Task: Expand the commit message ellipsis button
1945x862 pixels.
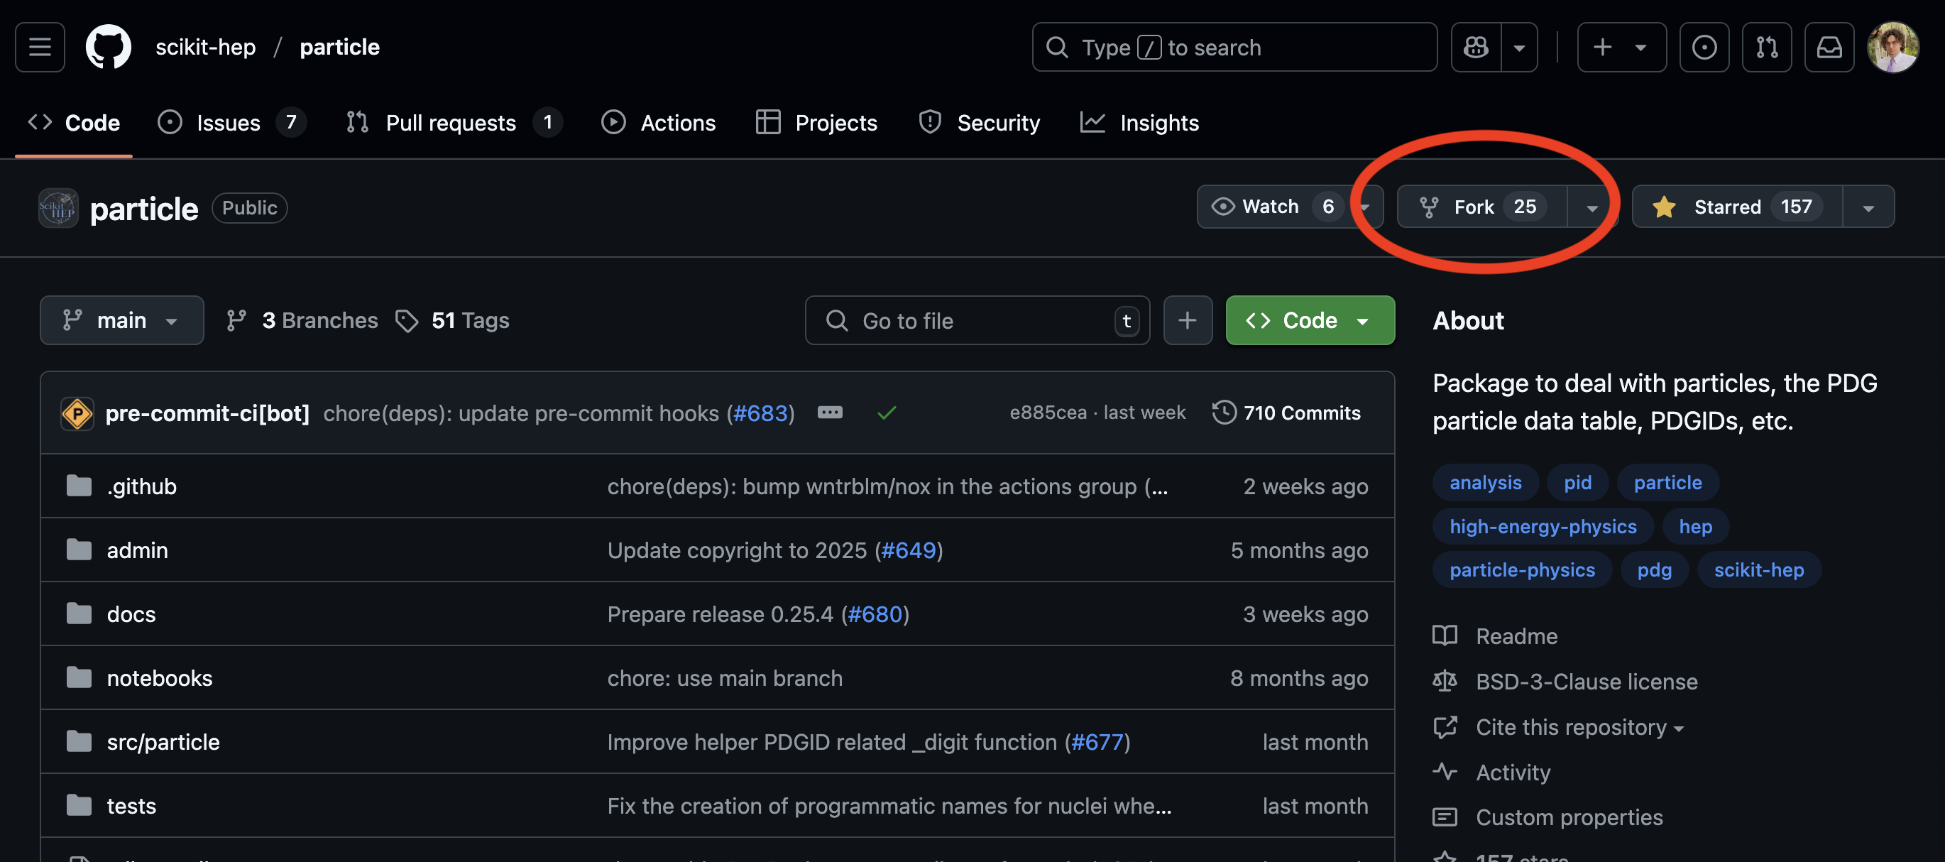Action: [x=830, y=413]
